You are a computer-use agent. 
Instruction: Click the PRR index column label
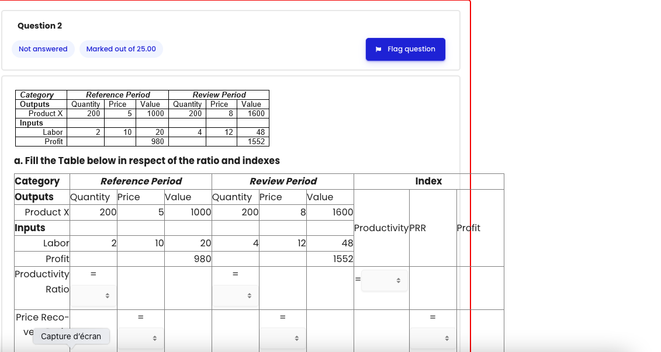(x=418, y=228)
